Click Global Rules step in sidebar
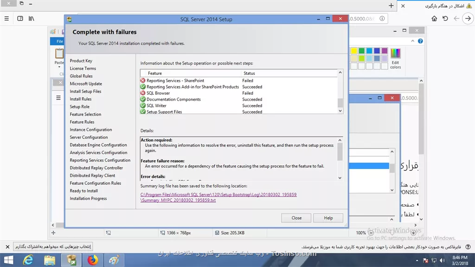475x267 pixels. (x=81, y=76)
